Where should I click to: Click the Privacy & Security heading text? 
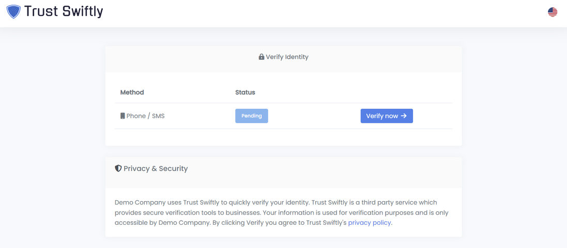tap(156, 169)
